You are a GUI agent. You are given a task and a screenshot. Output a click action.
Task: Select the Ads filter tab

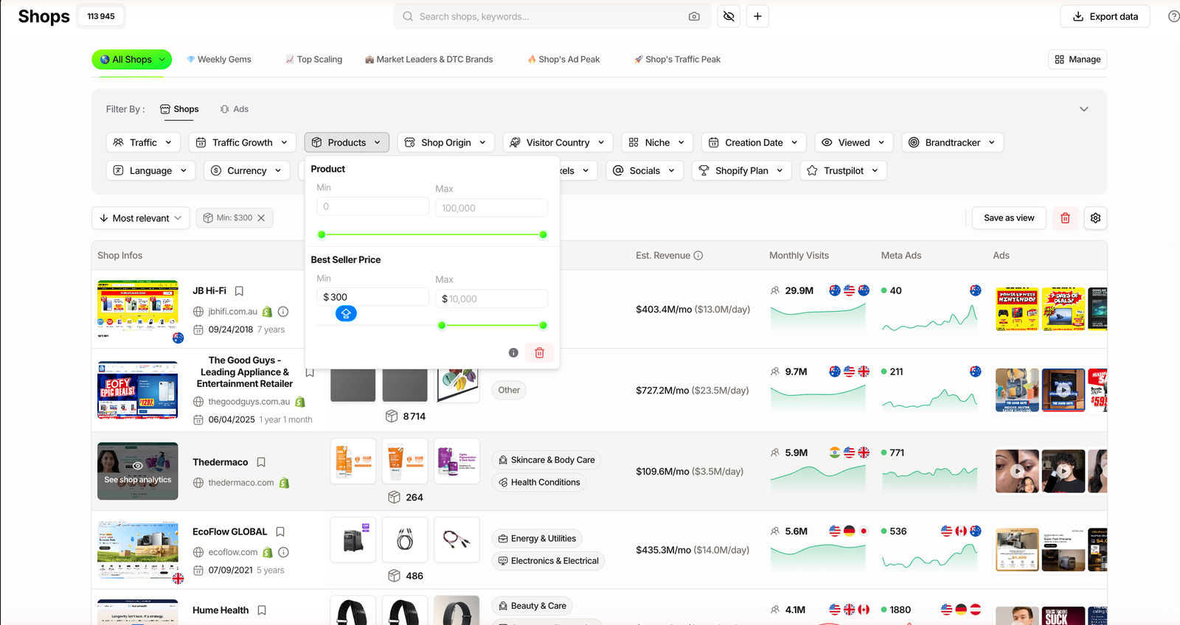[234, 109]
